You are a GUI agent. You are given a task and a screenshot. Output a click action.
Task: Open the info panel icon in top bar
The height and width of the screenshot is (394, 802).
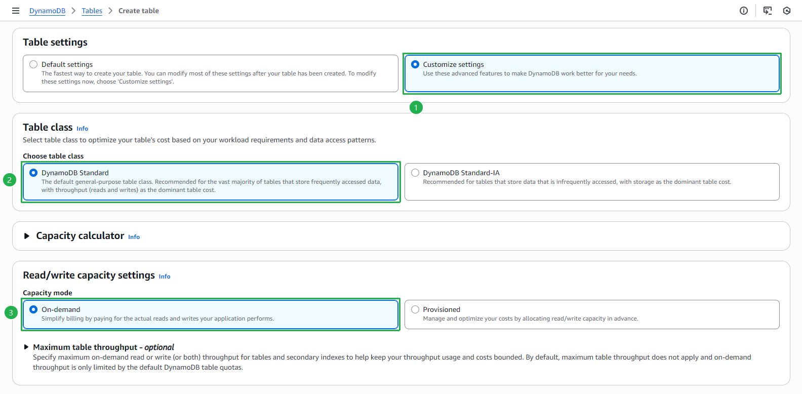click(x=744, y=11)
